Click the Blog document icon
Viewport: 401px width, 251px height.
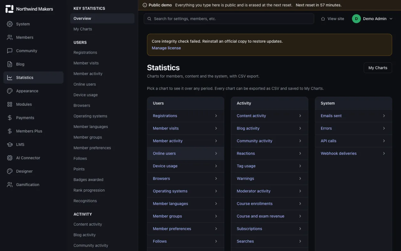click(10, 64)
